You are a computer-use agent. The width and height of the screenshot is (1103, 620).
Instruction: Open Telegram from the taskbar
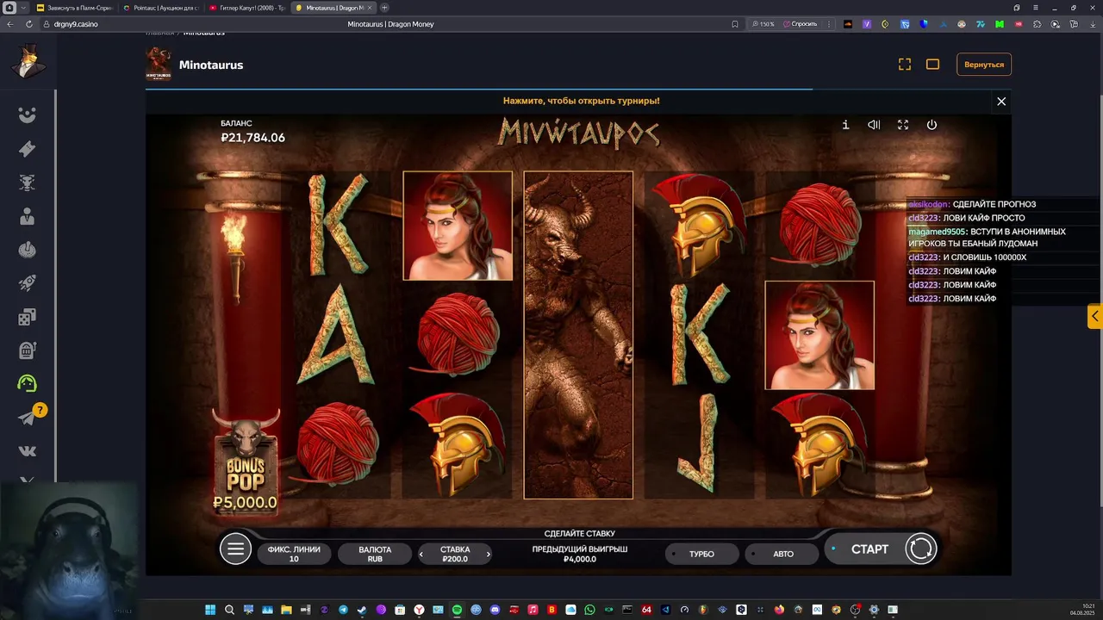point(343,610)
